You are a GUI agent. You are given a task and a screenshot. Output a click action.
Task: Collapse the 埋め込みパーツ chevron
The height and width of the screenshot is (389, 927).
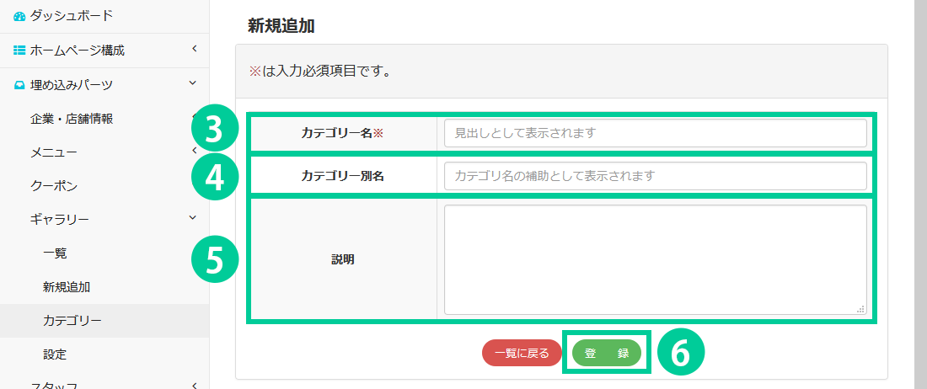(x=194, y=83)
